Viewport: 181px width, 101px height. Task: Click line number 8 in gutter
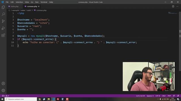click(x=13, y=36)
